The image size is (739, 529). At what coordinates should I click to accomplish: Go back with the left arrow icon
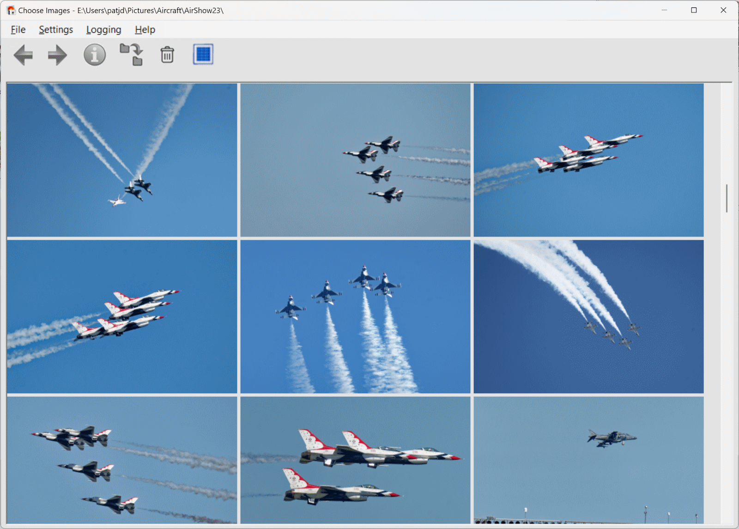click(x=23, y=55)
